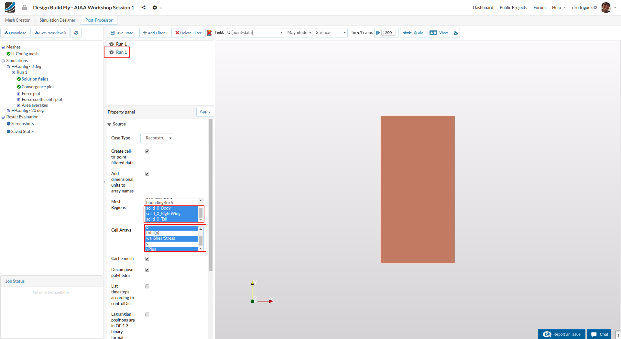Click the collapse viewer icon
The image size is (621, 339).
click(456, 33)
